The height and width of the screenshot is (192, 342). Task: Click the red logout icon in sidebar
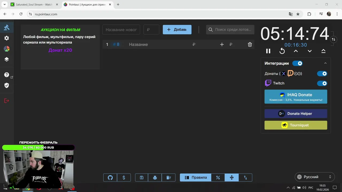point(7,101)
